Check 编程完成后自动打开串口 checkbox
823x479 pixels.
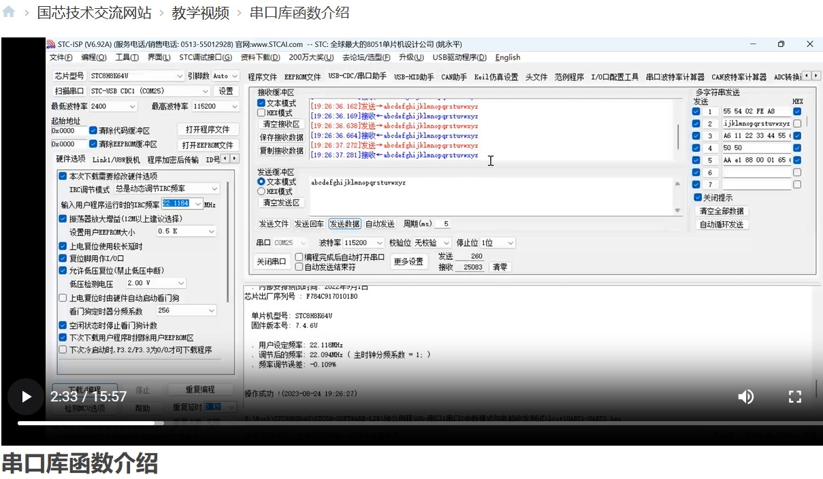299,257
